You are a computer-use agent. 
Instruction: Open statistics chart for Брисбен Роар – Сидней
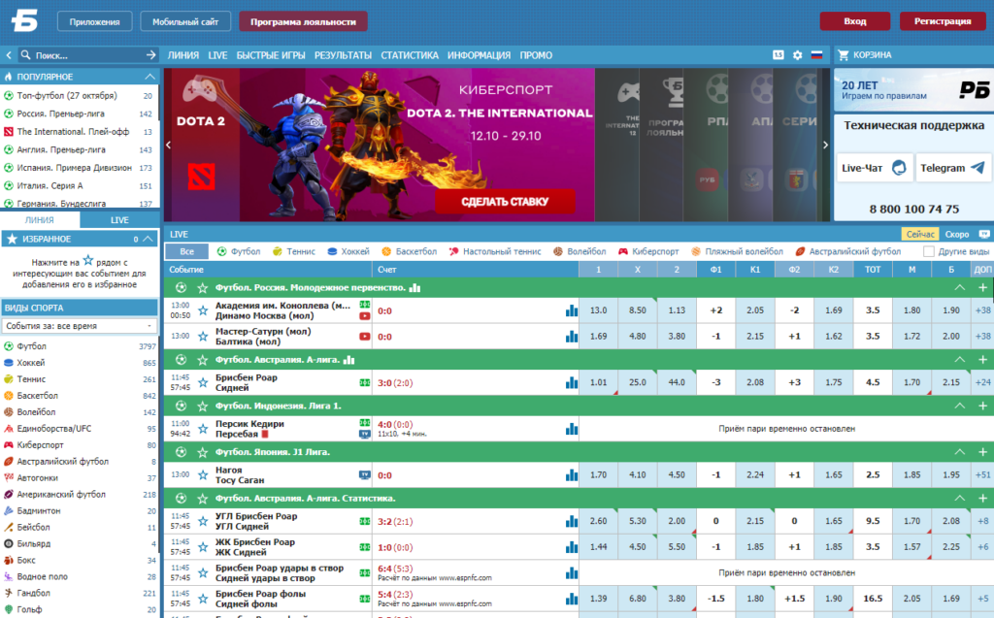pyautogui.click(x=572, y=383)
